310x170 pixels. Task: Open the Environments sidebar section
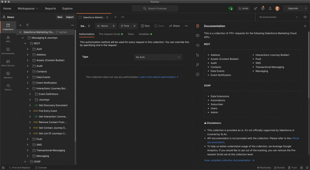point(8,51)
